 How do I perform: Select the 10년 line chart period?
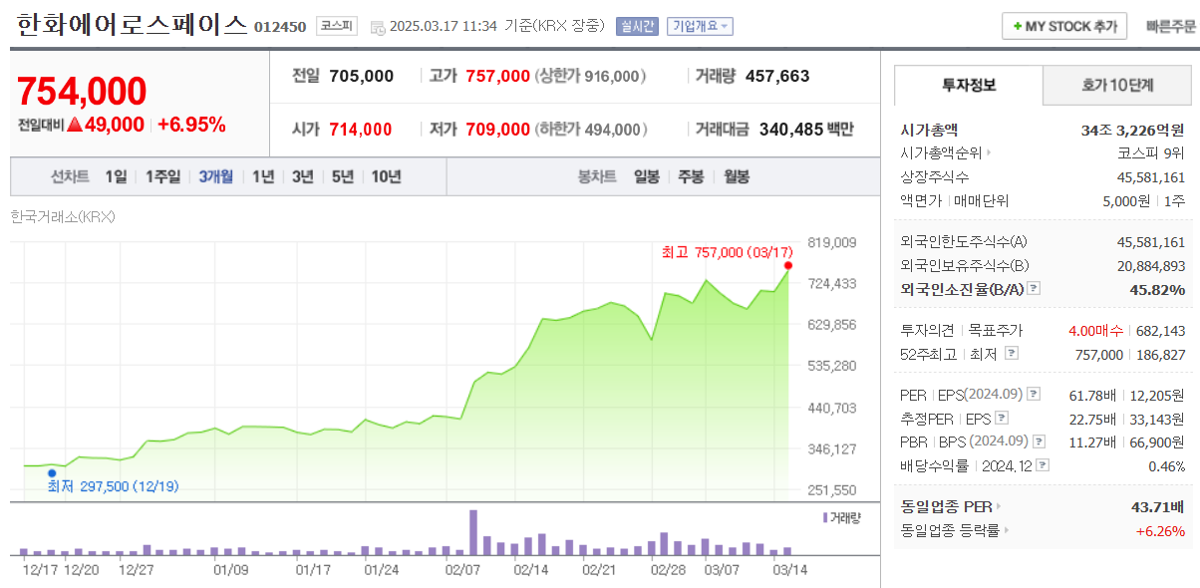click(386, 176)
